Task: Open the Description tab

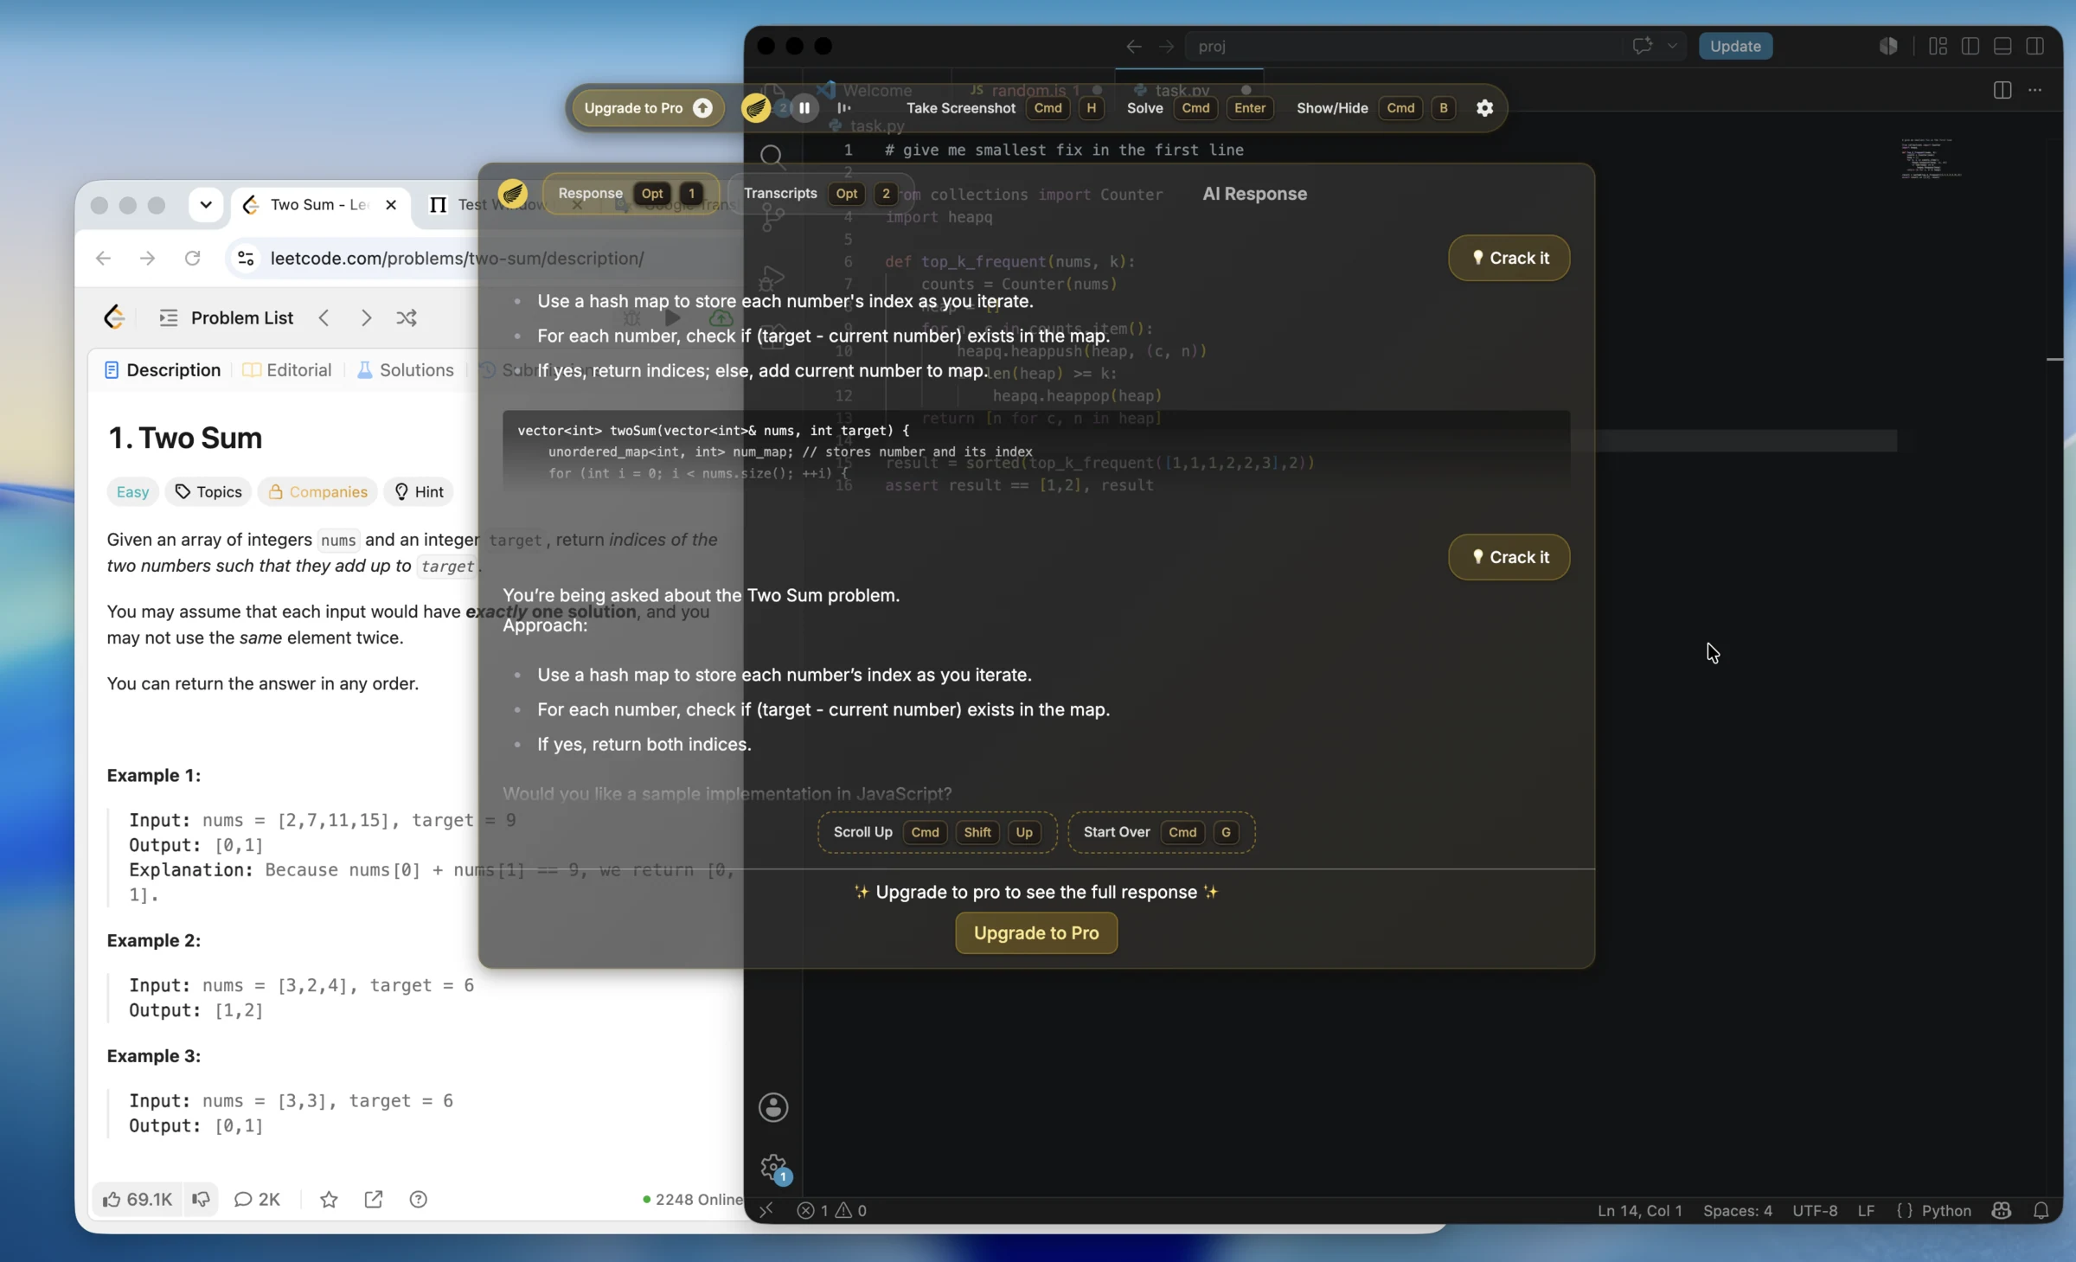Action: 163,369
